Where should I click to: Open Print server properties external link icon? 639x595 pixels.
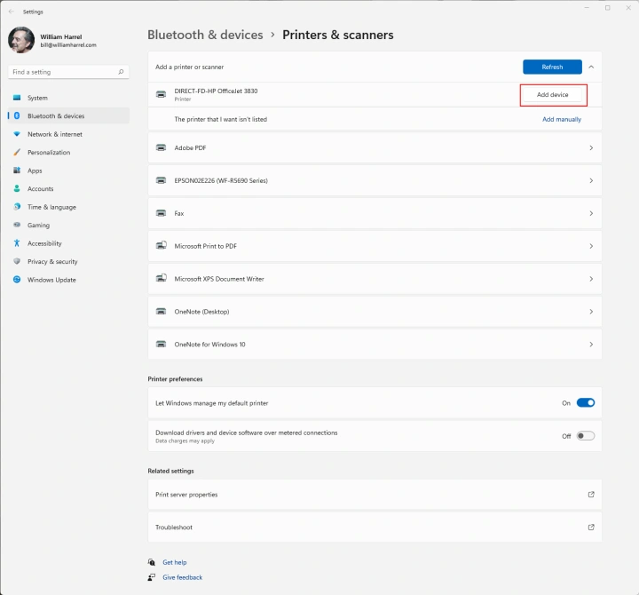591,495
